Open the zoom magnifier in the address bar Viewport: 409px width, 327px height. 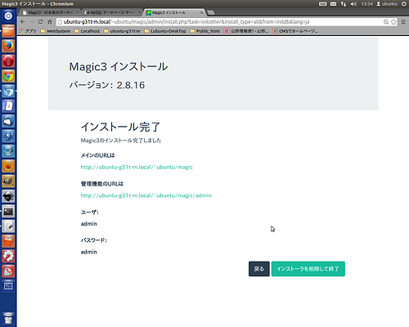[386, 22]
